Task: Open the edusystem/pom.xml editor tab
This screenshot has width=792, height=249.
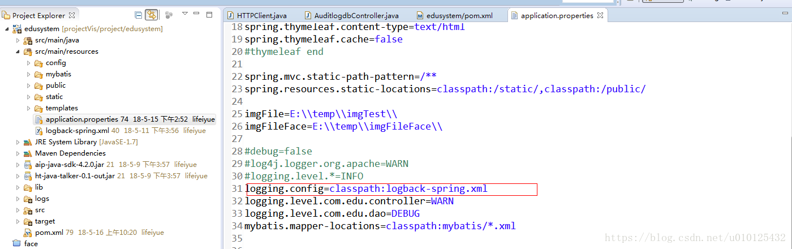Action: pos(457,15)
